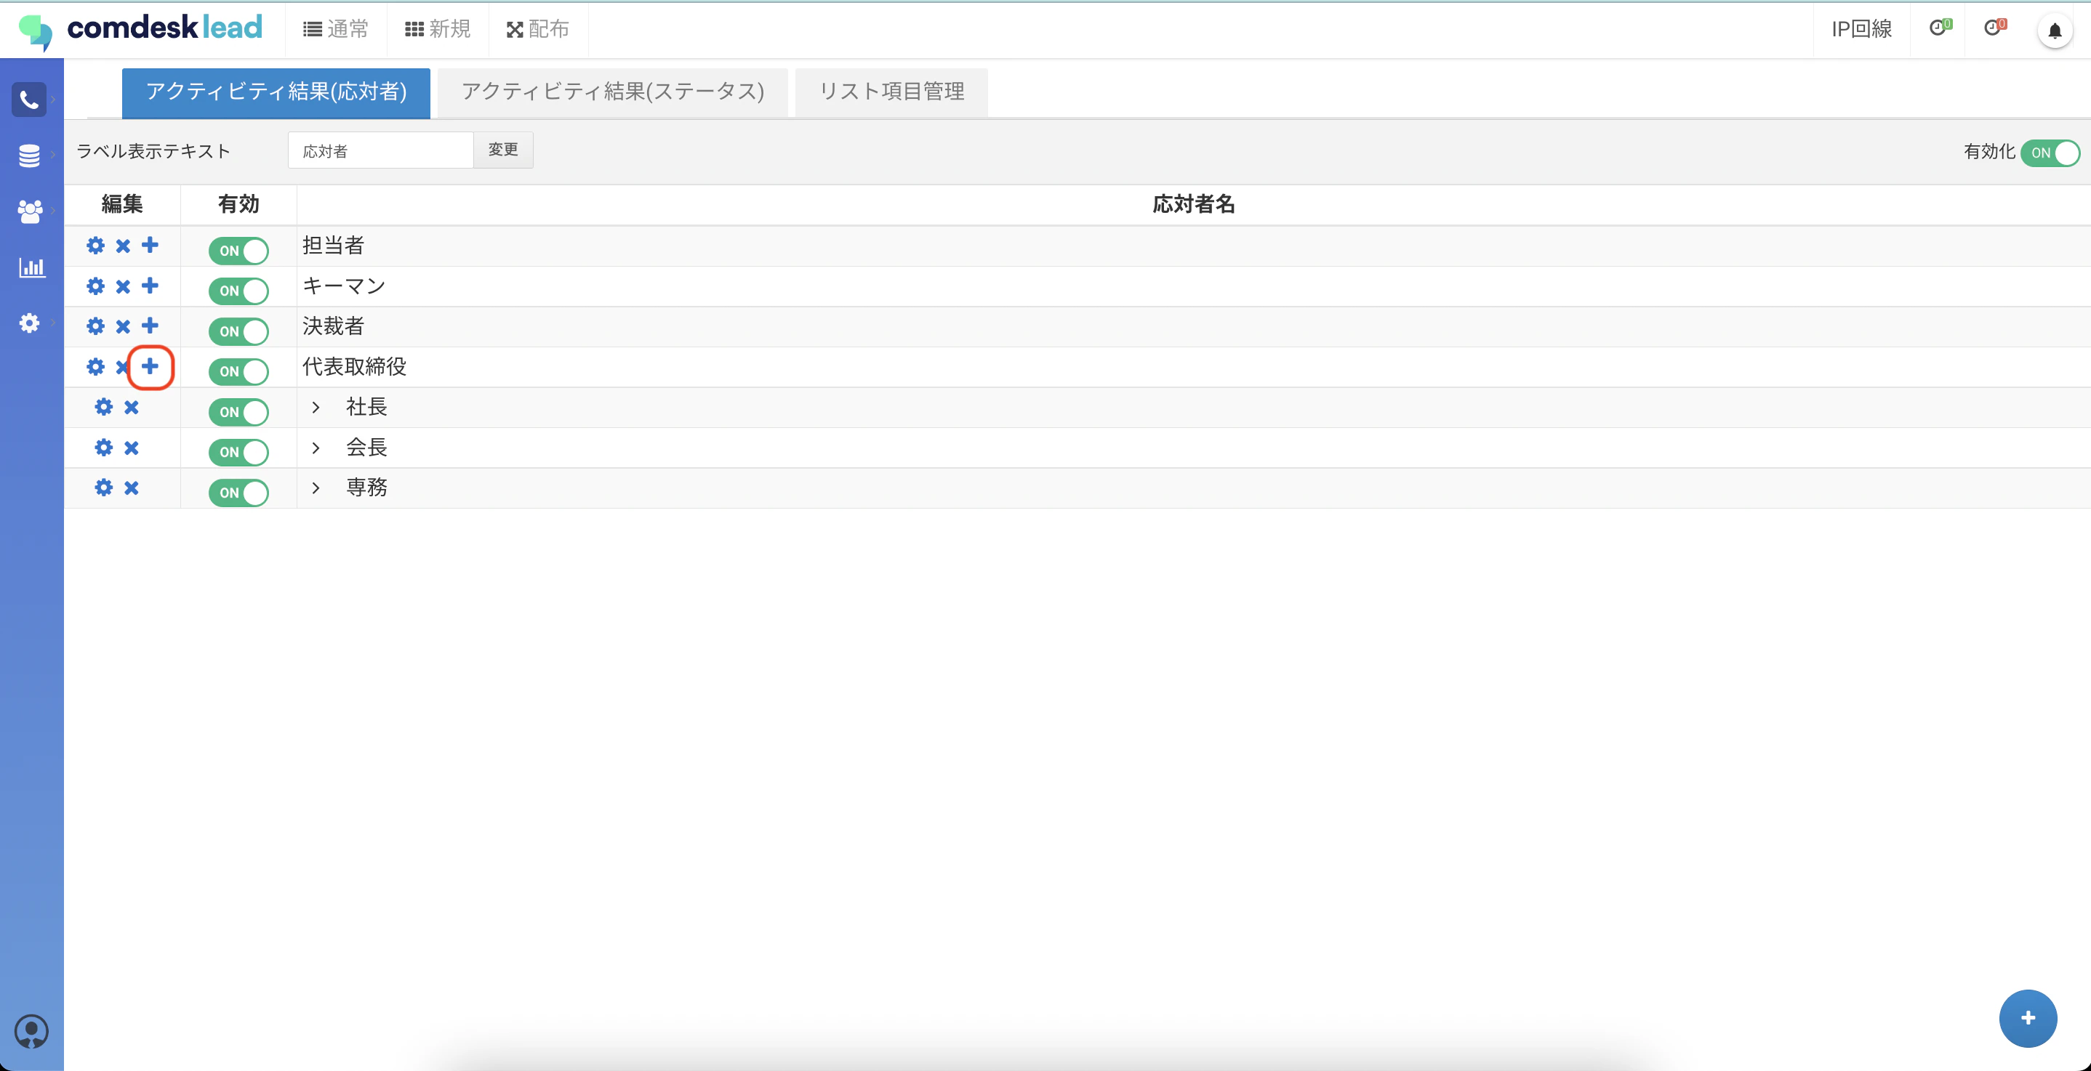The height and width of the screenshot is (1071, 2091).
Task: Toggle ON switch for 決裁者
Action: point(238,331)
